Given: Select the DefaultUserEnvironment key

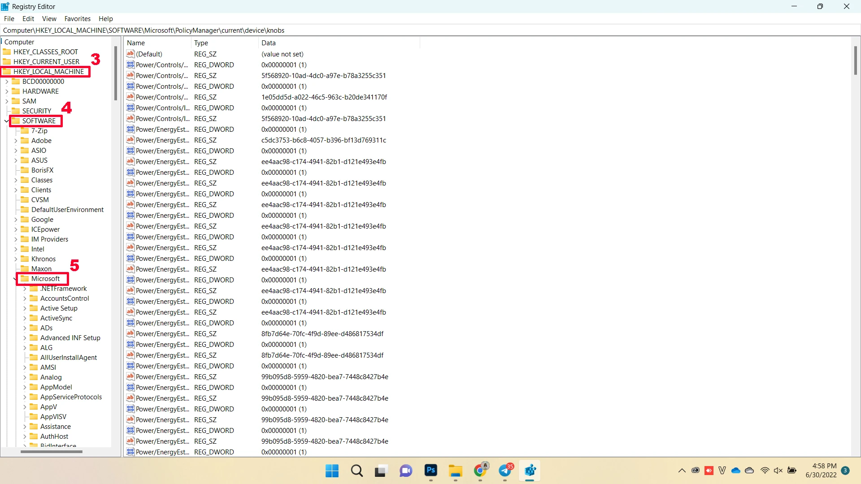Looking at the screenshot, I should point(67,209).
